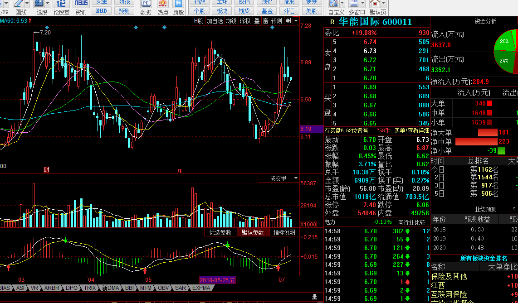
Task: Click the 2018-05-25 date marker
Action: tap(217, 280)
